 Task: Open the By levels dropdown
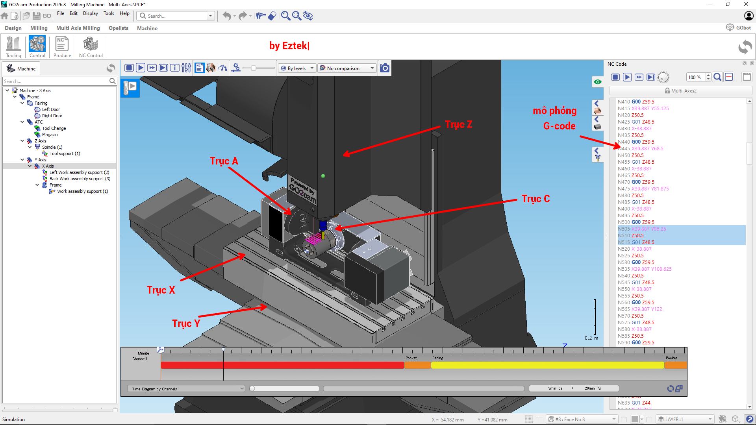tap(297, 68)
